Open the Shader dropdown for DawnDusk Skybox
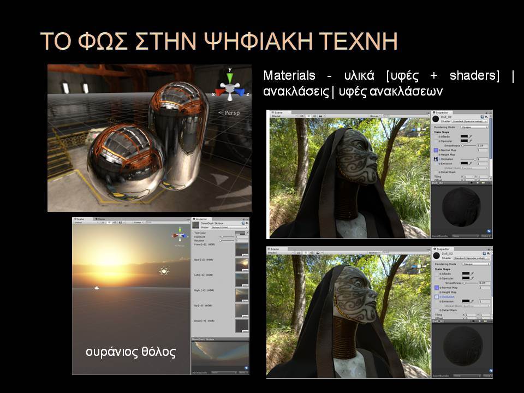524x393 pixels. coord(229,227)
